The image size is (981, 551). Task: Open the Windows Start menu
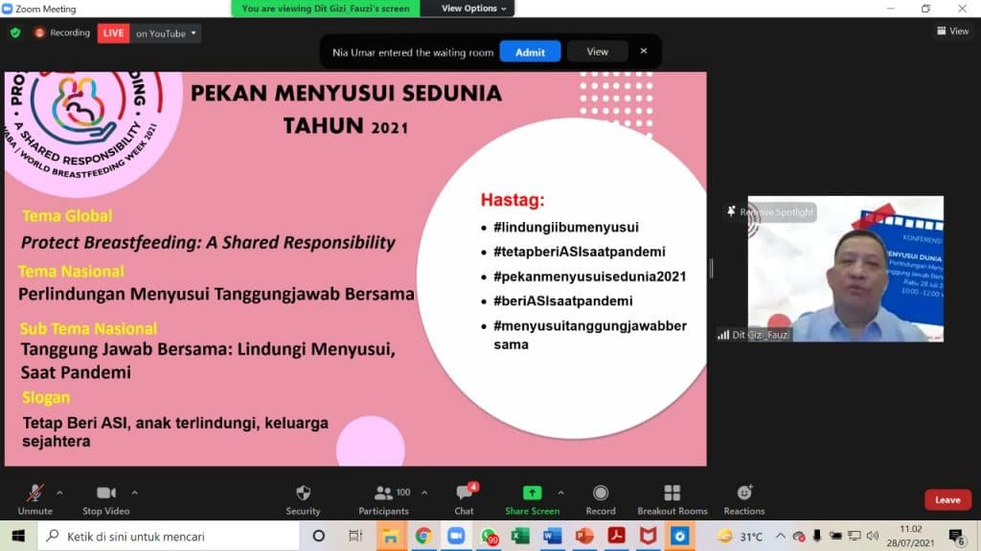pos(18,536)
